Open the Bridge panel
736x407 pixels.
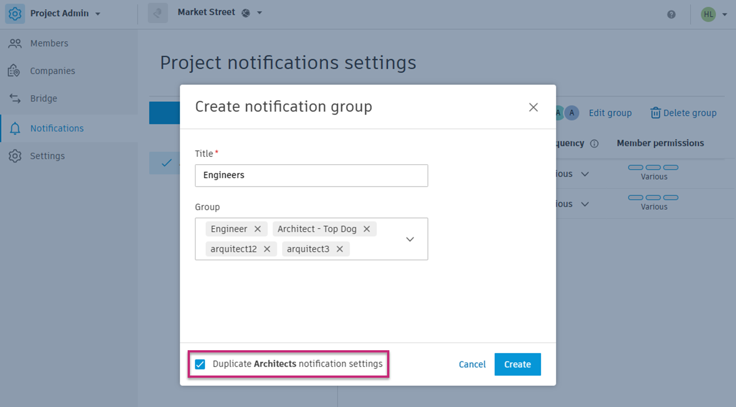(x=47, y=98)
